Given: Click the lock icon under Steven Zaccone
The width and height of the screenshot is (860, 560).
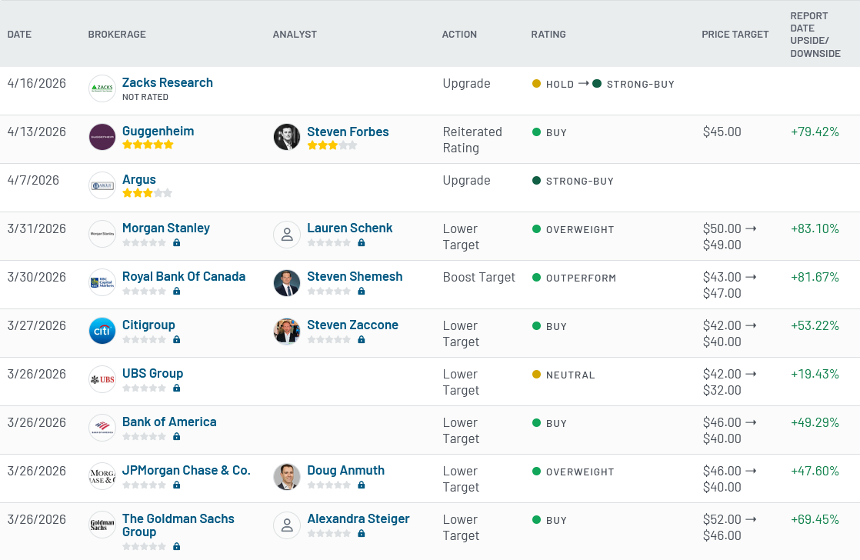Looking at the screenshot, I should pos(362,339).
